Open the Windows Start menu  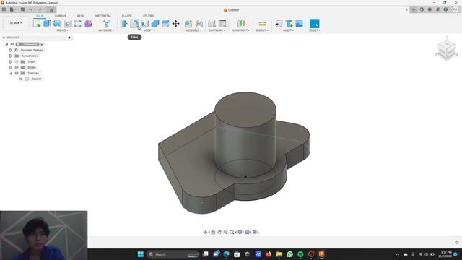click(x=141, y=254)
